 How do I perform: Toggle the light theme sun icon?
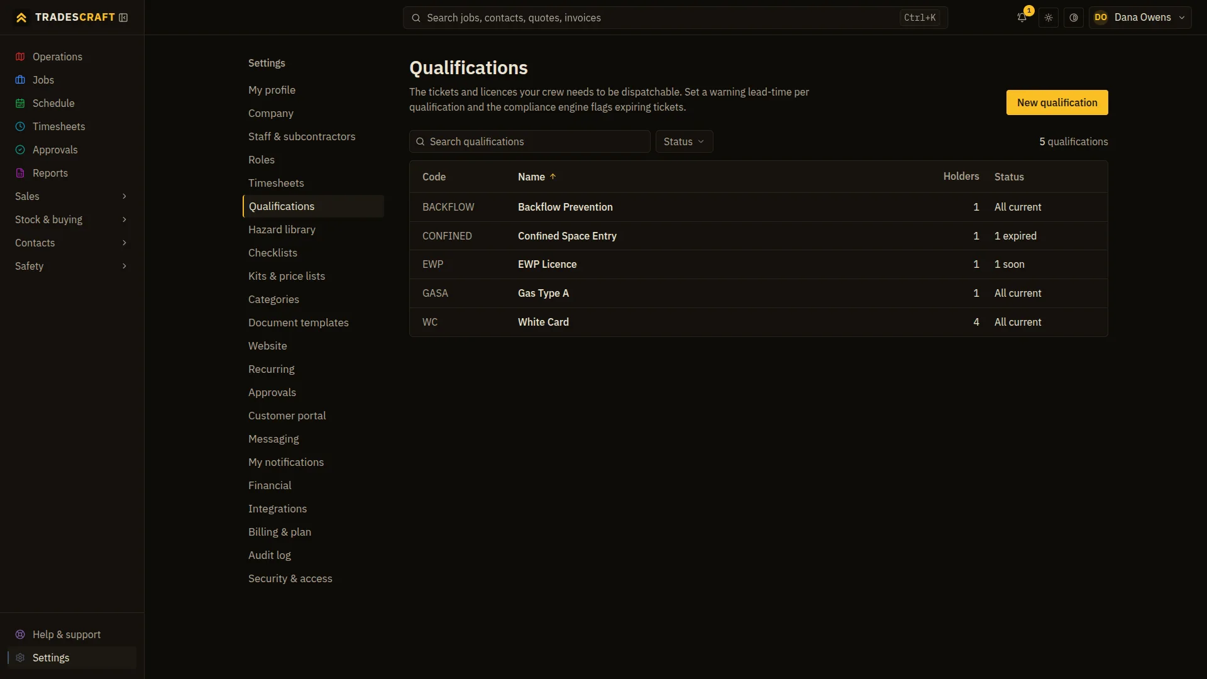(x=1049, y=18)
